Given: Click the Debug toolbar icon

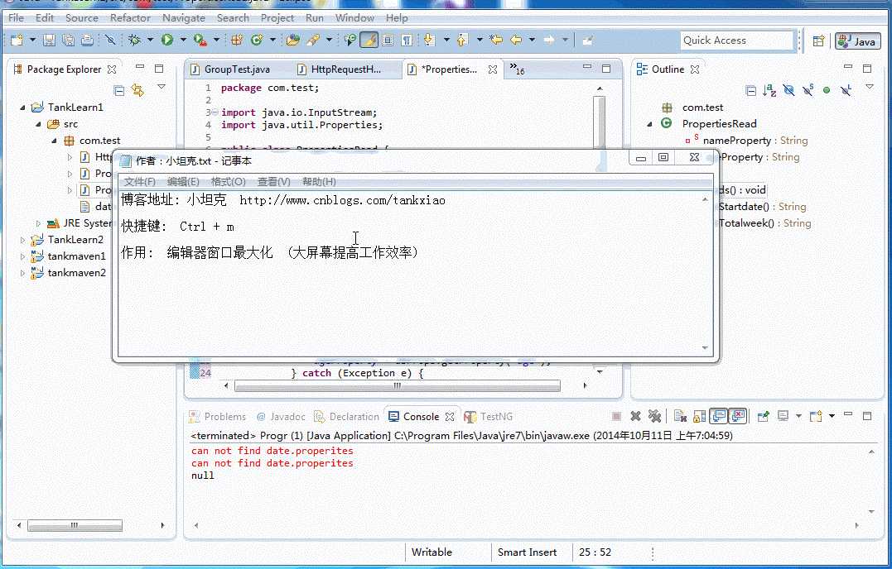Looking at the screenshot, I should pos(135,39).
